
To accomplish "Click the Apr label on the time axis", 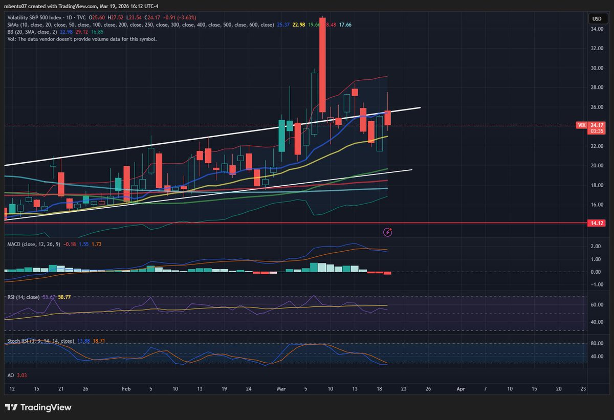I will (462, 389).
